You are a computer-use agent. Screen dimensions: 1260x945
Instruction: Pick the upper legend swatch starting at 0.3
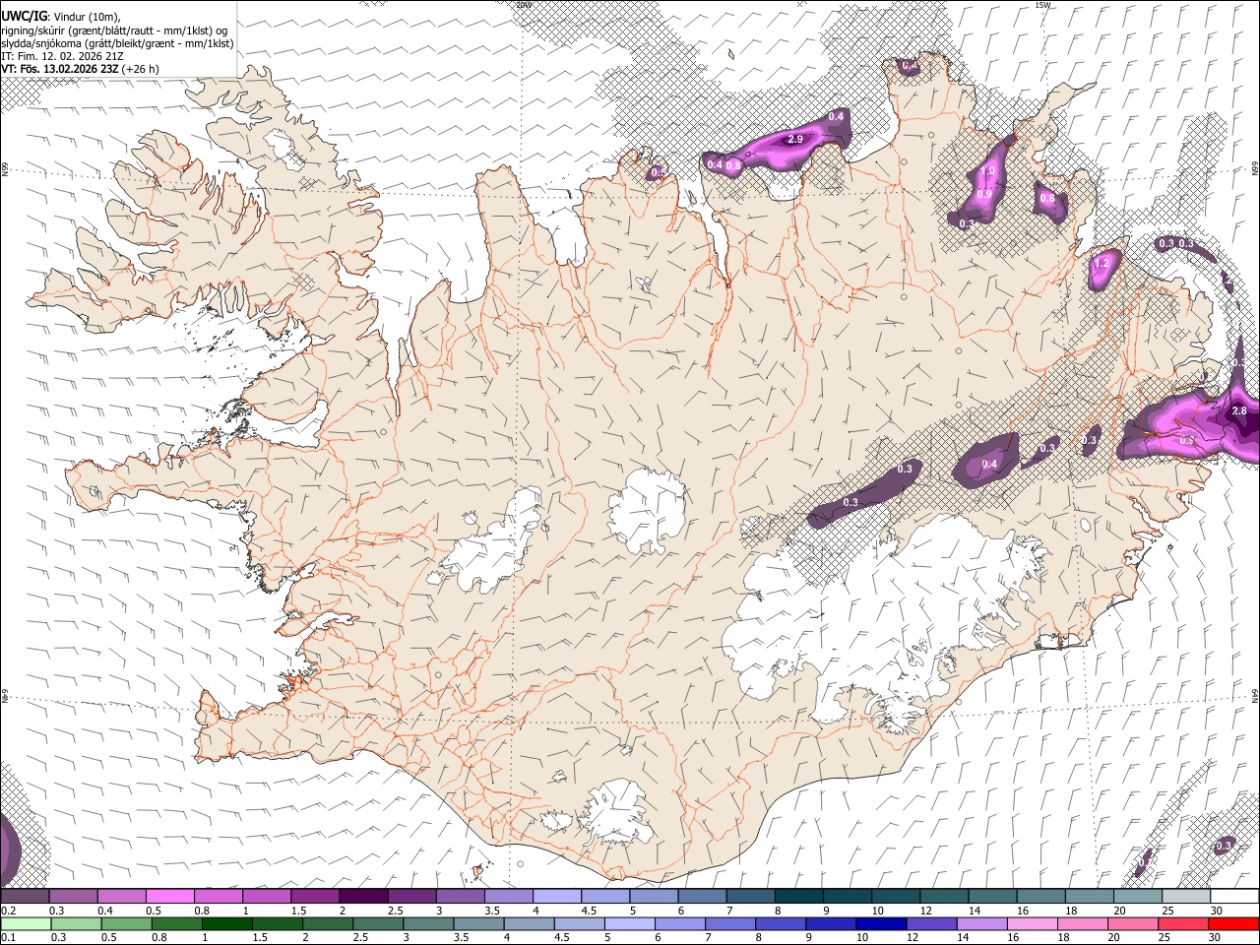(x=73, y=897)
